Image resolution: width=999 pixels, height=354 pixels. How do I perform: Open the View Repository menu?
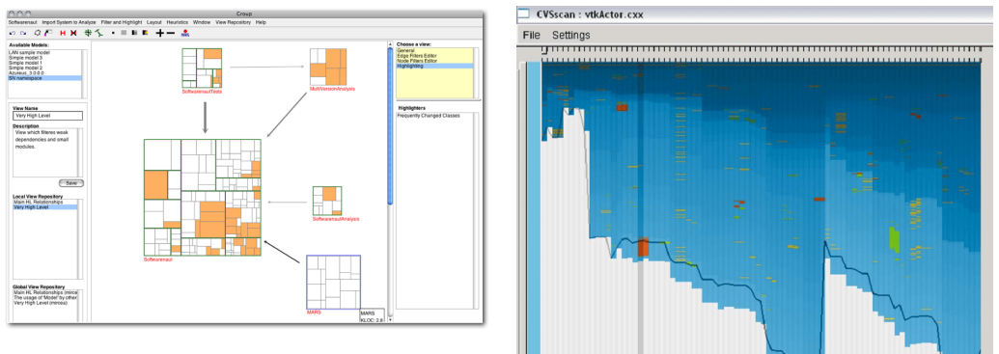click(x=234, y=22)
